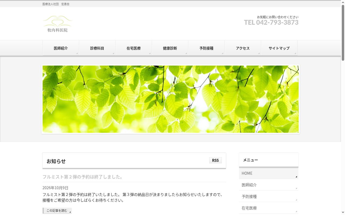Open 予防接種 in the sidebar menu
345x215 pixels.
pos(268,196)
